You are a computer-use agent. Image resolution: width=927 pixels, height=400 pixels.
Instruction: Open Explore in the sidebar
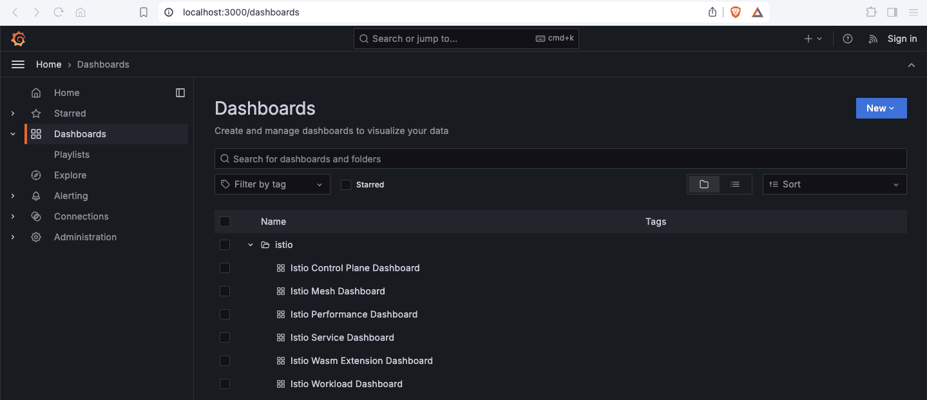(70, 175)
